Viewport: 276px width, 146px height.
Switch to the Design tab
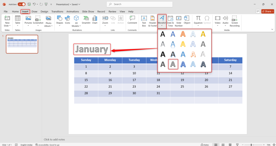tap(44, 12)
